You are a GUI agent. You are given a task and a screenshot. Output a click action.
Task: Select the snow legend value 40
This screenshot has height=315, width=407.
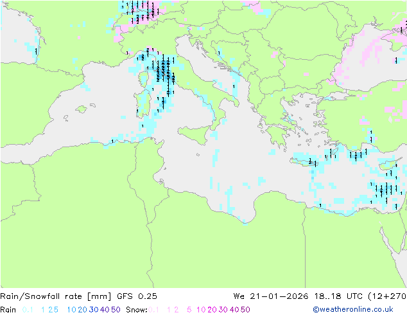click(234, 310)
